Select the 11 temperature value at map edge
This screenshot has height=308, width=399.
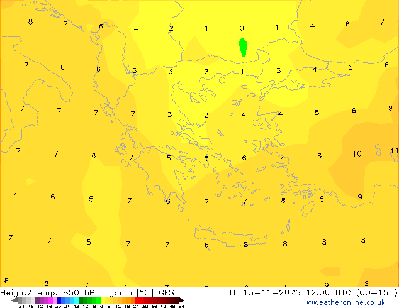[x=395, y=151]
